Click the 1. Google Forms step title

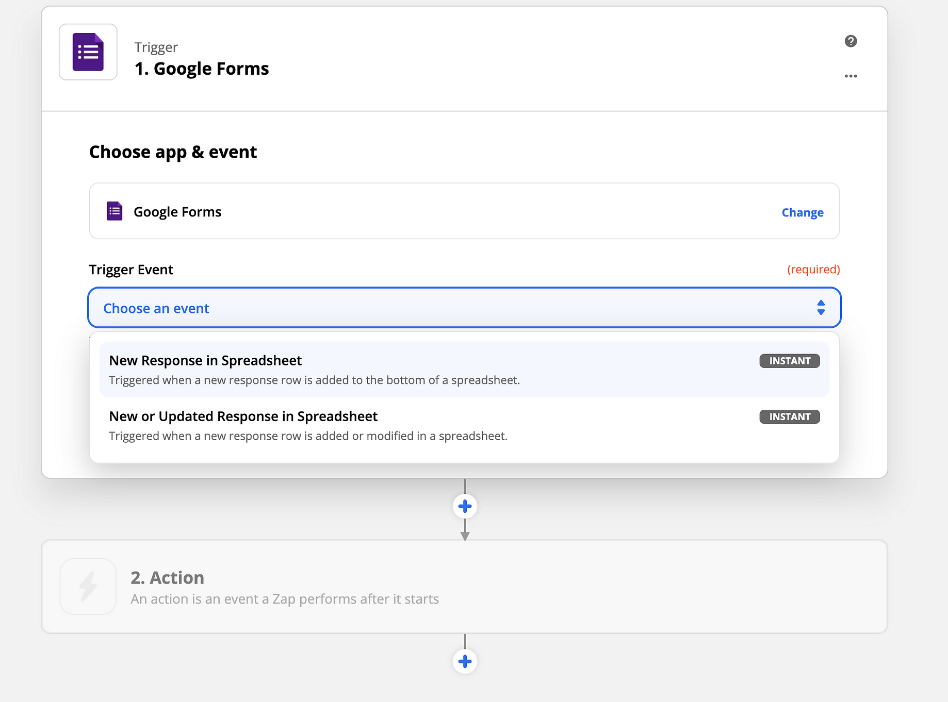point(202,69)
